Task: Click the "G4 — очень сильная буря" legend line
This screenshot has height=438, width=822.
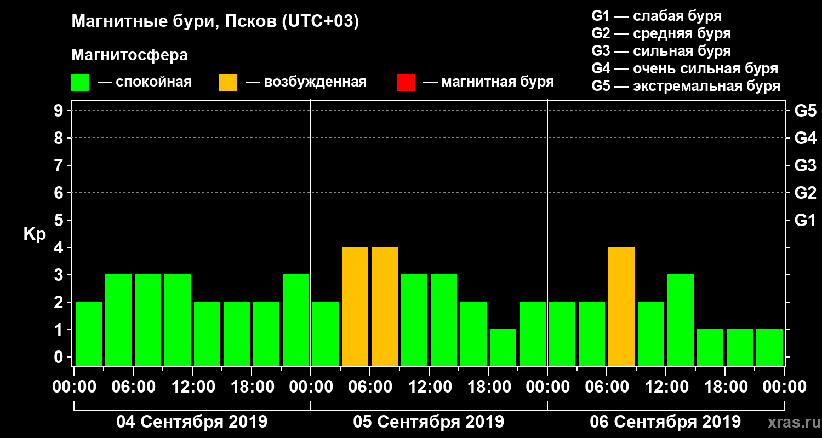Action: click(x=685, y=68)
